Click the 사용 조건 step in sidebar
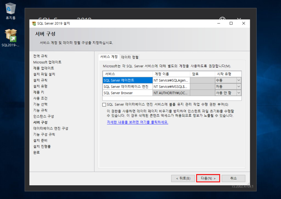 [x=40, y=98]
